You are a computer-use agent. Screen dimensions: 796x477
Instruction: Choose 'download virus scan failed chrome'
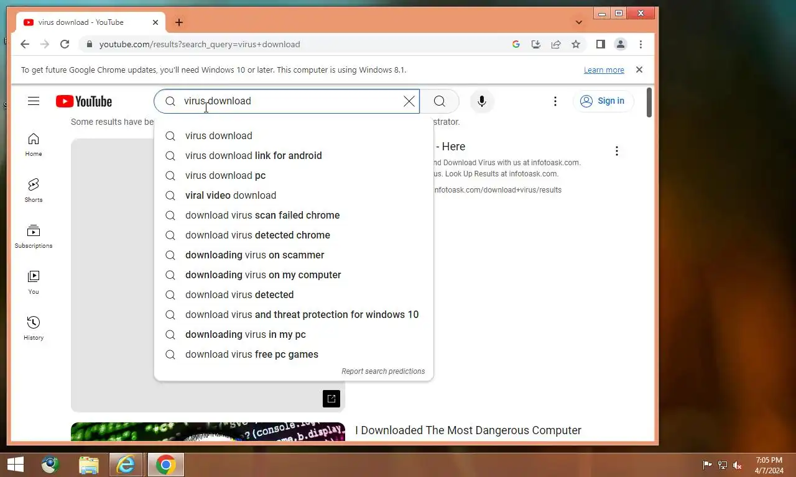point(294,215)
